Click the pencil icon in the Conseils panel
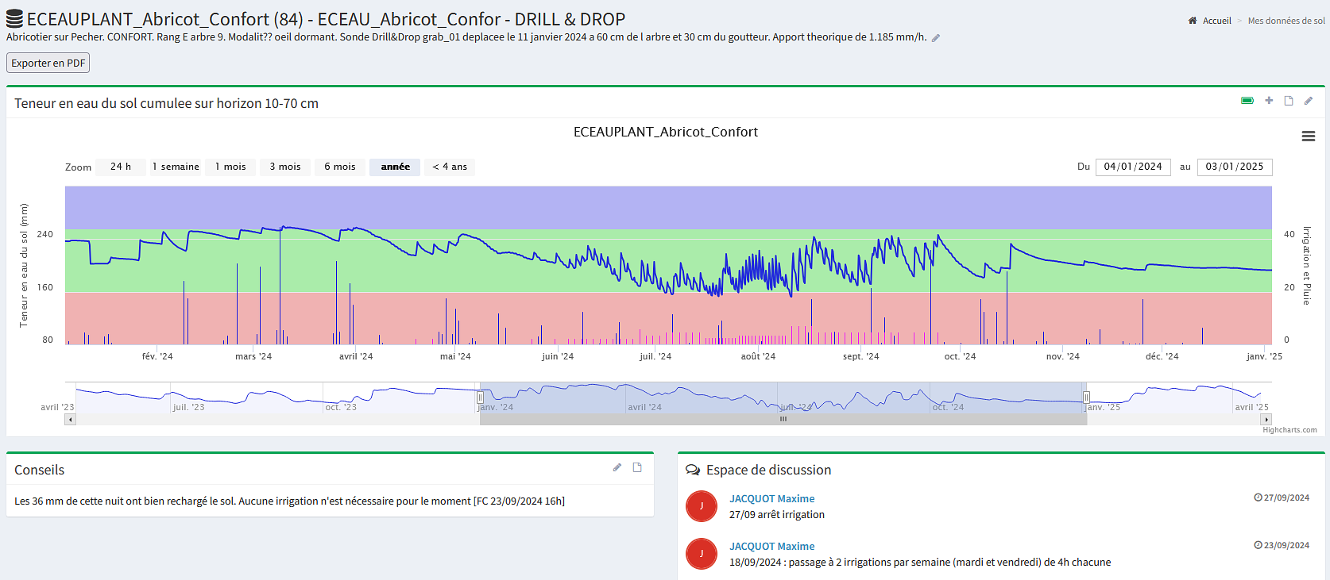Viewport: 1330px width, 580px height. 617,467
